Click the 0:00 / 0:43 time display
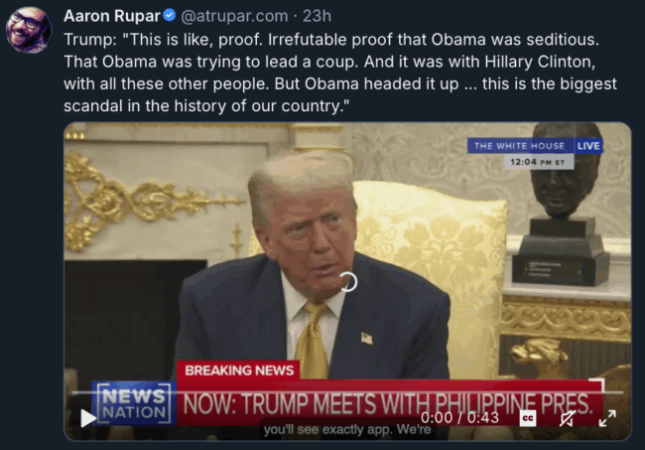Image resolution: width=645 pixels, height=450 pixels. [x=459, y=418]
